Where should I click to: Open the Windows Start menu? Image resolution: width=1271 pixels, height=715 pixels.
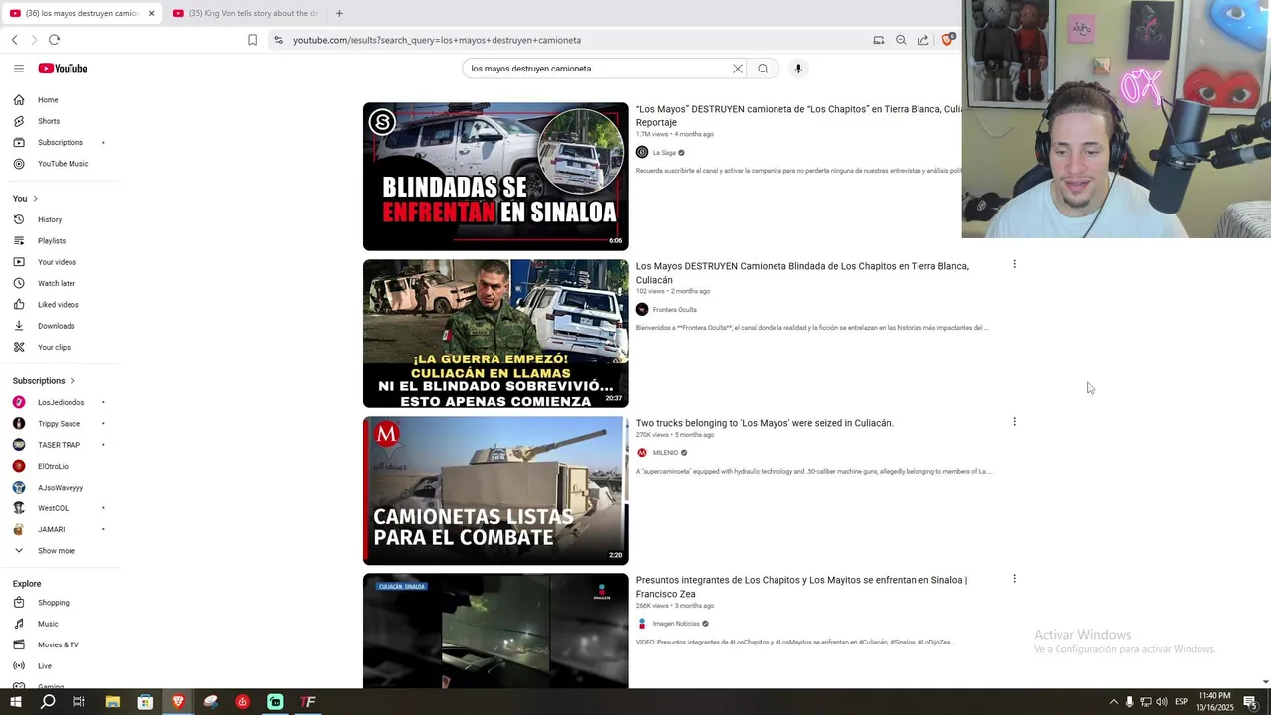pos(16,702)
